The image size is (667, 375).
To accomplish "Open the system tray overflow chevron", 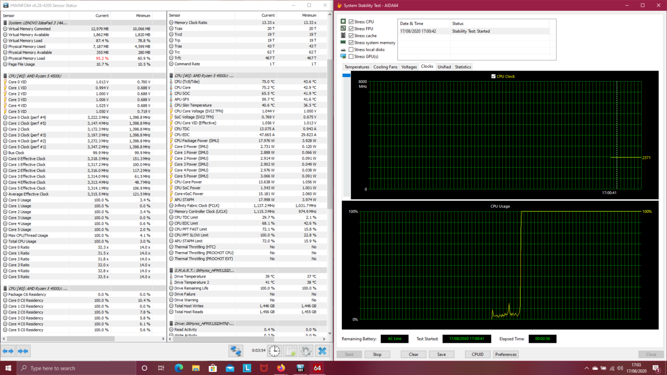I will click(x=586, y=368).
